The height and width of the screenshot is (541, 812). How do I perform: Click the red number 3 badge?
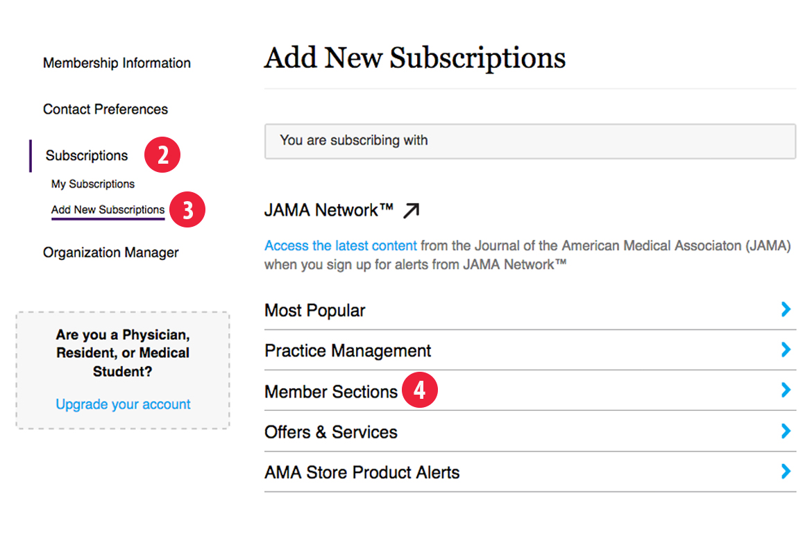click(x=187, y=210)
